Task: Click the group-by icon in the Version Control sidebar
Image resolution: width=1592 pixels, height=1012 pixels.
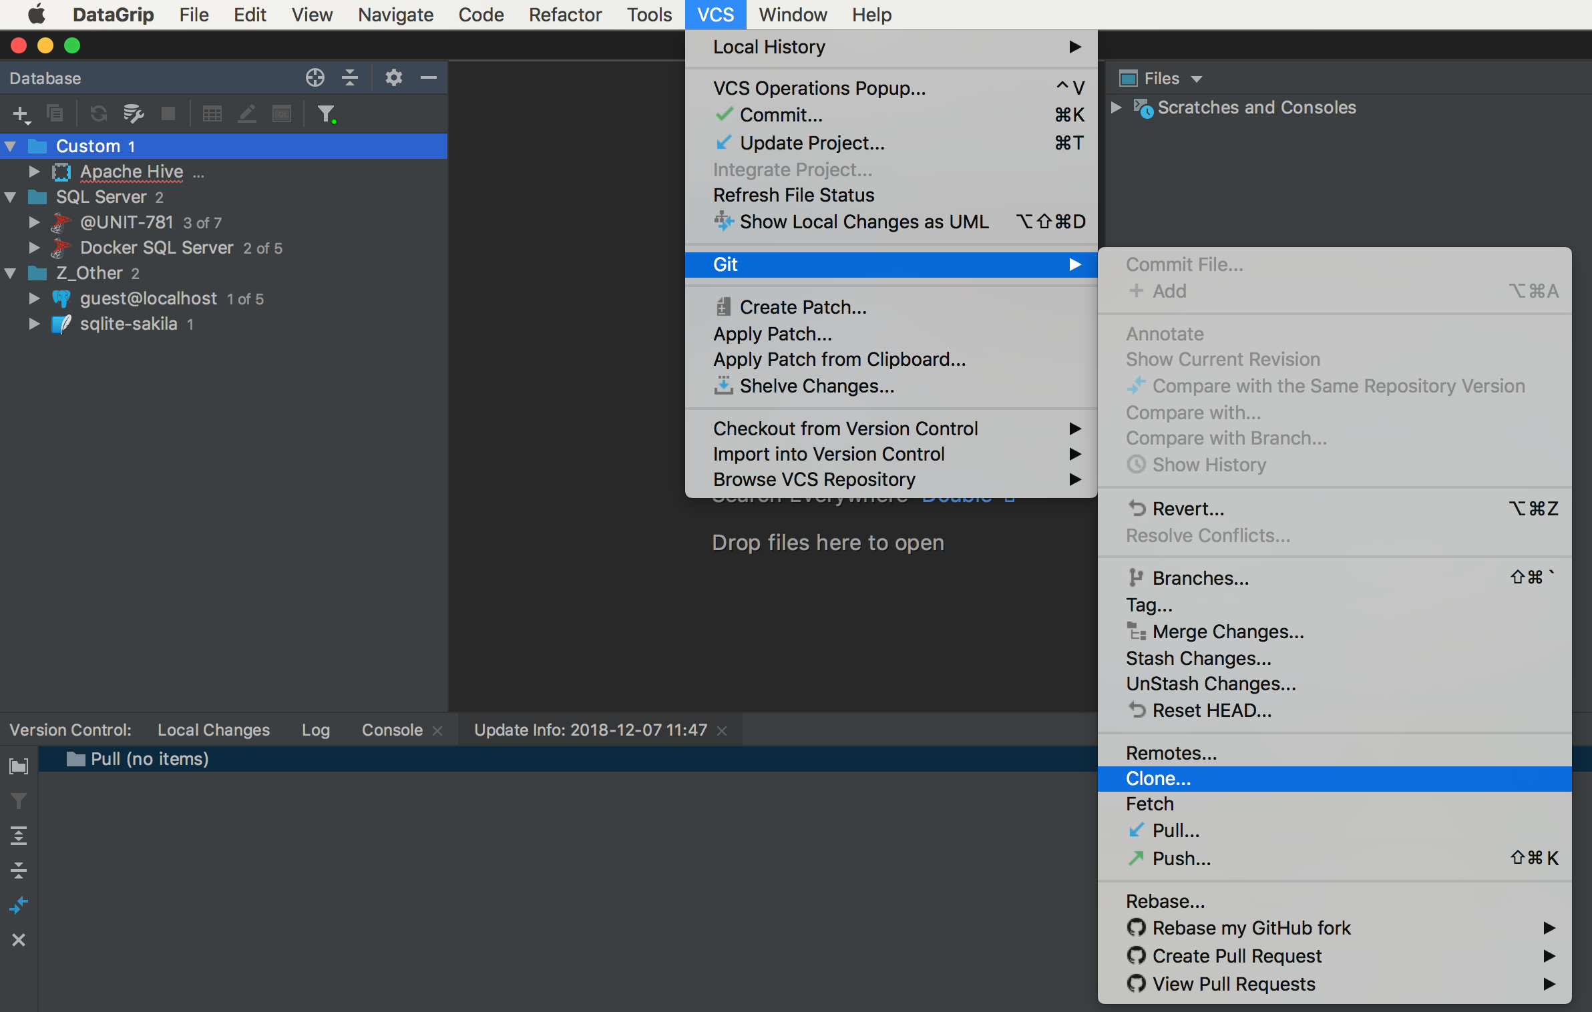Action: [x=19, y=766]
